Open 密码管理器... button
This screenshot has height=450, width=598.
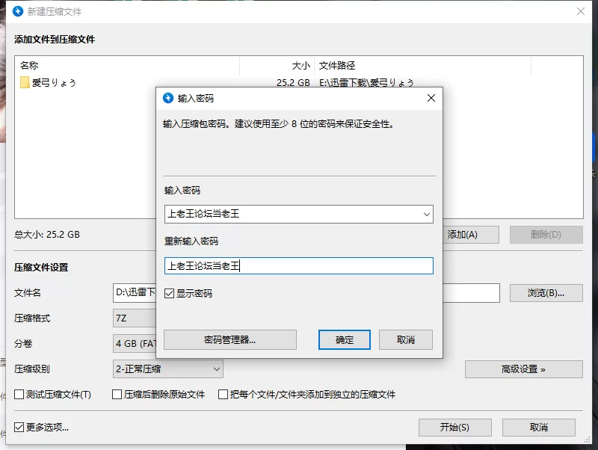coord(230,340)
